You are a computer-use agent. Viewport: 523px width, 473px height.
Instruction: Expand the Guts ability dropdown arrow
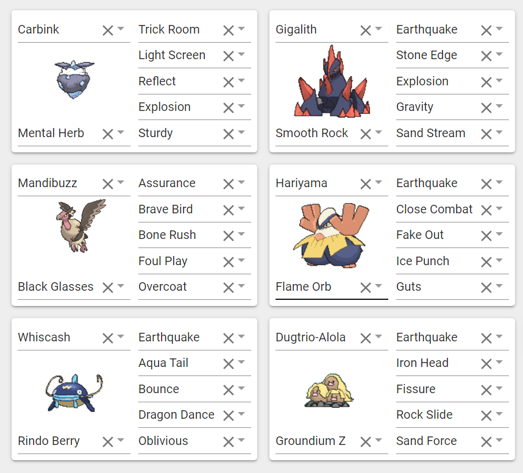(499, 286)
